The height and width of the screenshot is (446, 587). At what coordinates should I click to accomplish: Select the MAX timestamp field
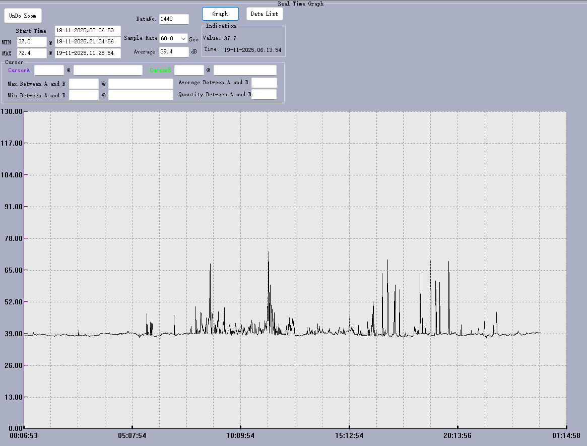click(88, 53)
